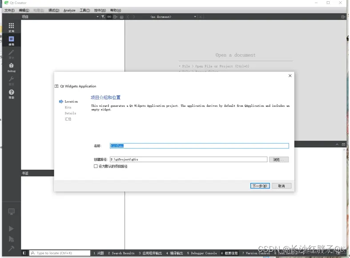Open Projects mode wrench icon

[11, 81]
